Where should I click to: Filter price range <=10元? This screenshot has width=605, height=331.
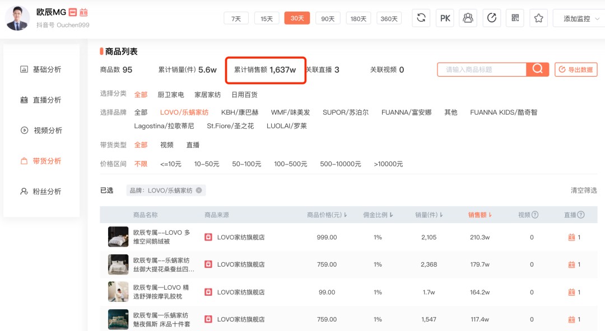[x=170, y=164]
